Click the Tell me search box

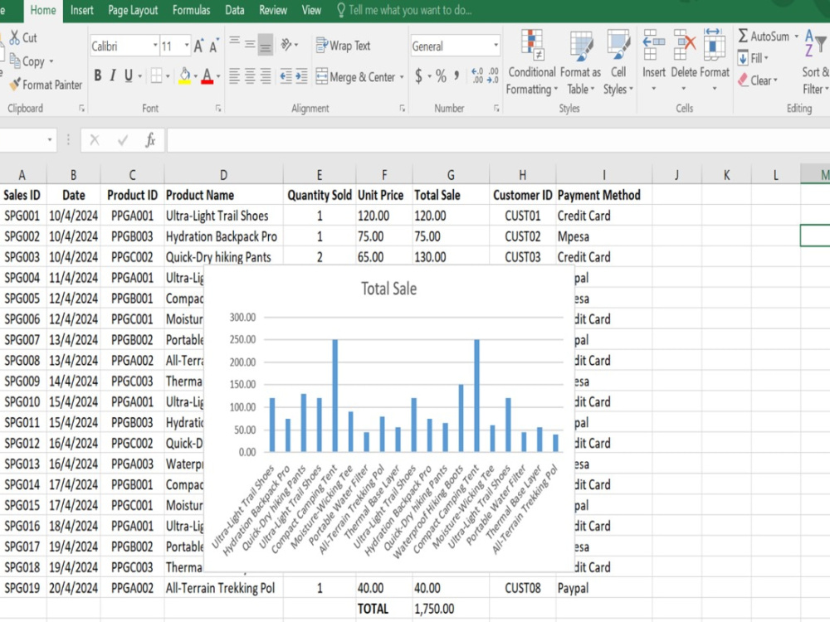(404, 10)
